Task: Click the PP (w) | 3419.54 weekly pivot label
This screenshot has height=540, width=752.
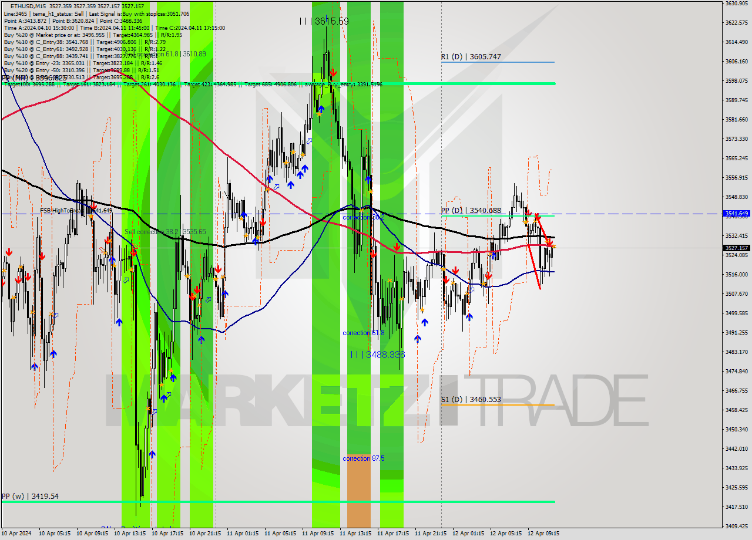Action: pos(30,497)
